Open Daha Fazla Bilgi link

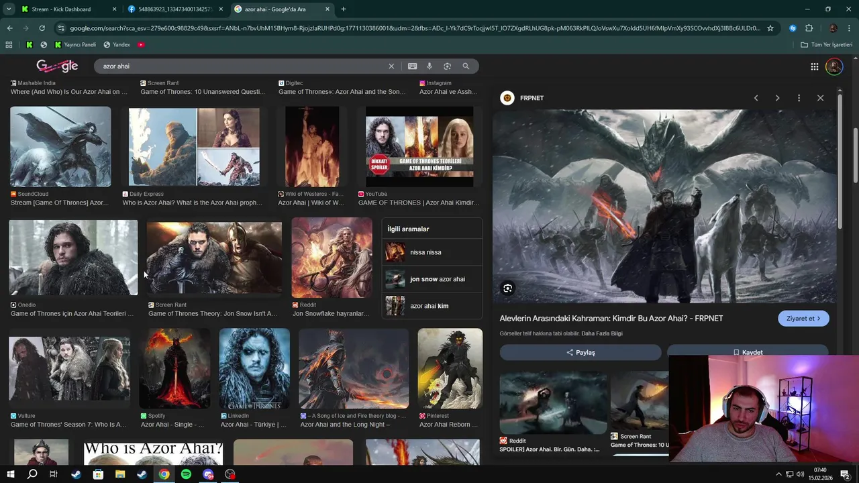coord(602,333)
